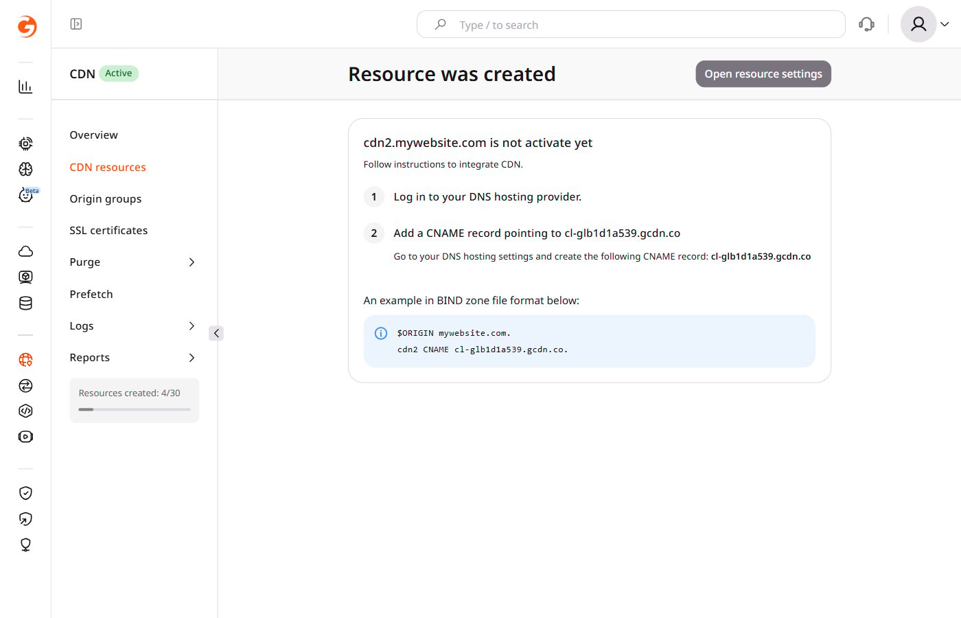This screenshot has height=618, width=961.
Task: Toggle the sidebar panel icon in header
Action: 76,24
